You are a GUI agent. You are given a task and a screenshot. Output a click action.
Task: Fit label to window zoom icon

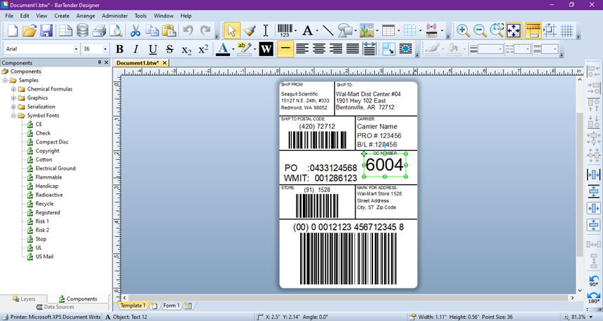coord(514,30)
